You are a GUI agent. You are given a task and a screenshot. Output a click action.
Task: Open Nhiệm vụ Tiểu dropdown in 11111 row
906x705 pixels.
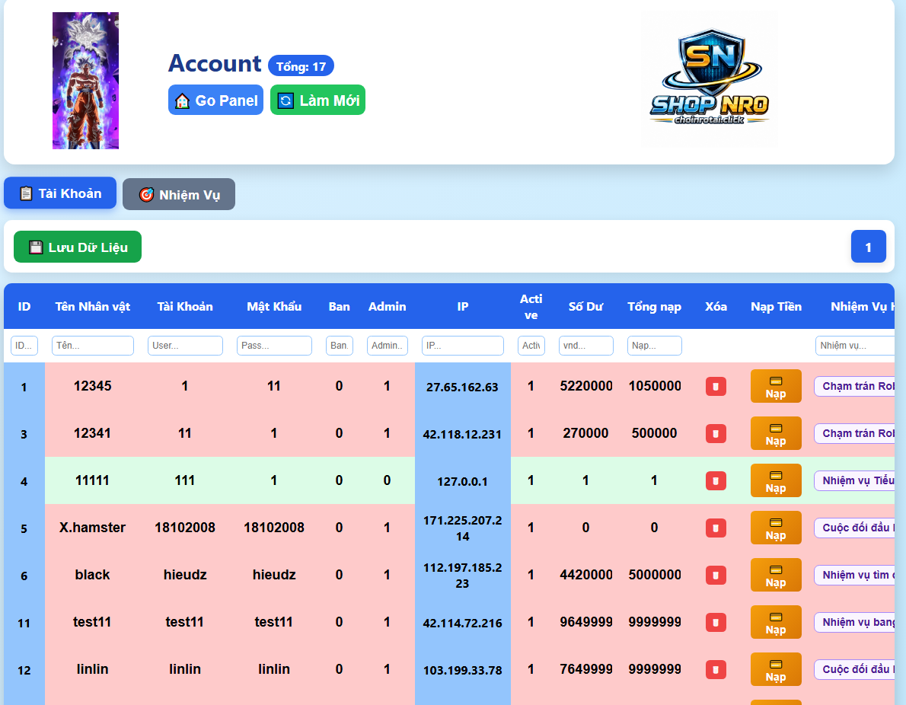click(x=854, y=481)
